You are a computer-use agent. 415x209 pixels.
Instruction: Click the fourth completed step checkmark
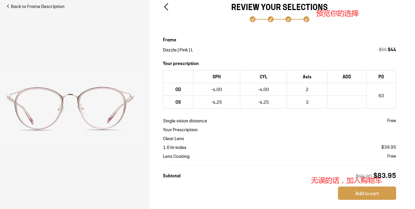(x=306, y=20)
